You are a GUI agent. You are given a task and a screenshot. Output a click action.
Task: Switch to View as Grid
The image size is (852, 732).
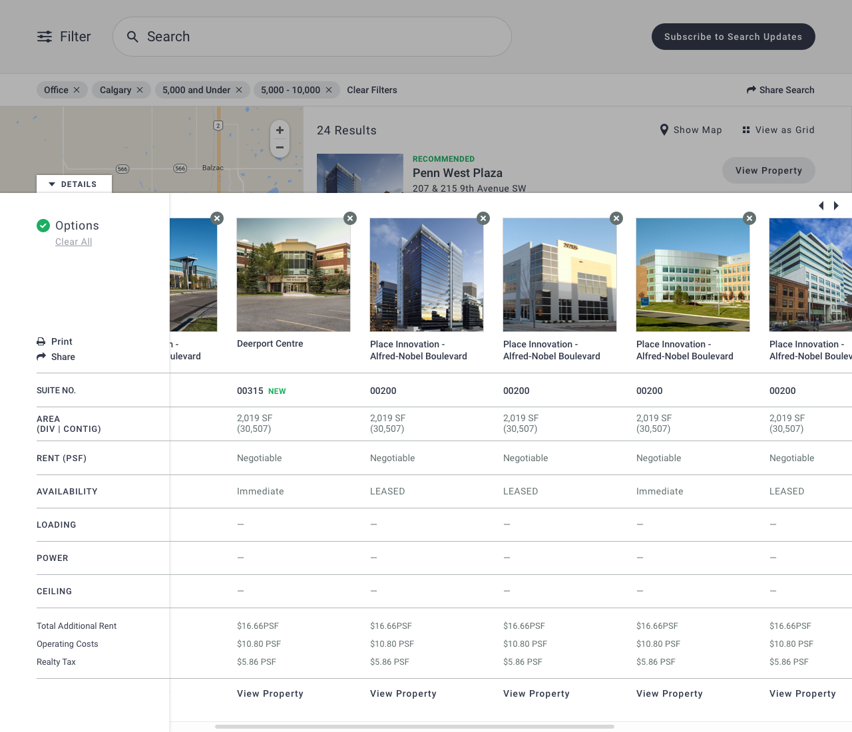click(778, 130)
